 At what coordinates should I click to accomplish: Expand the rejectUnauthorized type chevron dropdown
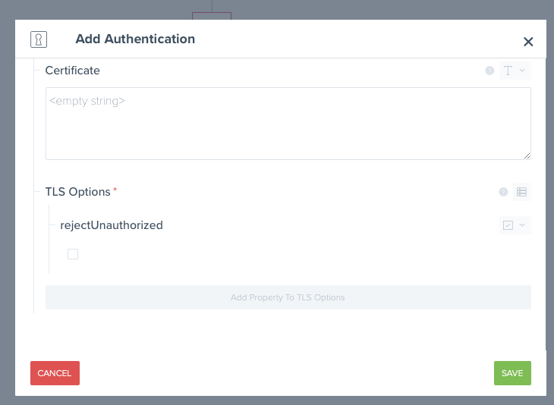click(522, 225)
